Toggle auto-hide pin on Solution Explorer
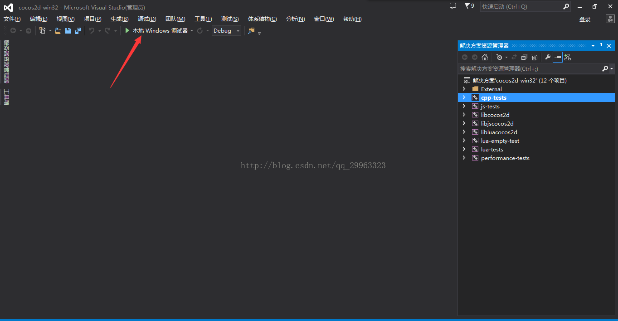Image resolution: width=618 pixels, height=321 pixels. coord(601,46)
